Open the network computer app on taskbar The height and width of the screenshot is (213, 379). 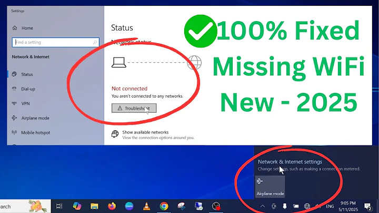198,206
